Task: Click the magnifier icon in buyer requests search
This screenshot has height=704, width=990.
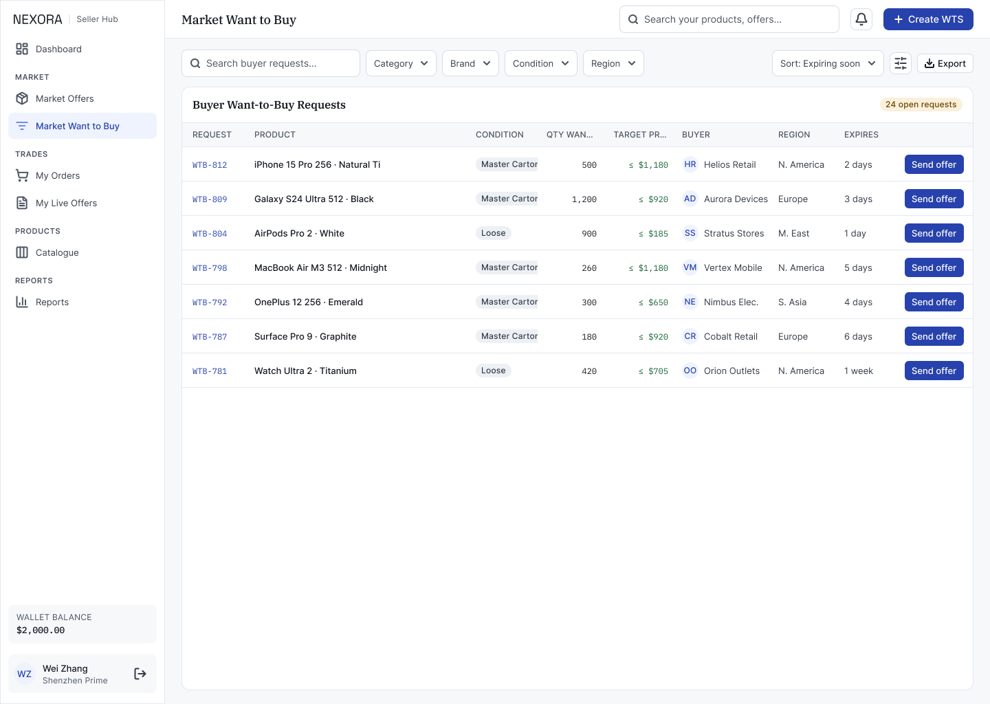Action: coord(195,63)
